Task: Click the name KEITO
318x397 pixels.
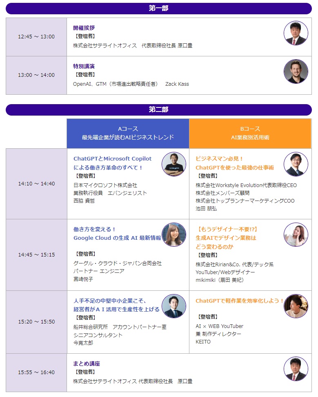Action: coord(203,342)
